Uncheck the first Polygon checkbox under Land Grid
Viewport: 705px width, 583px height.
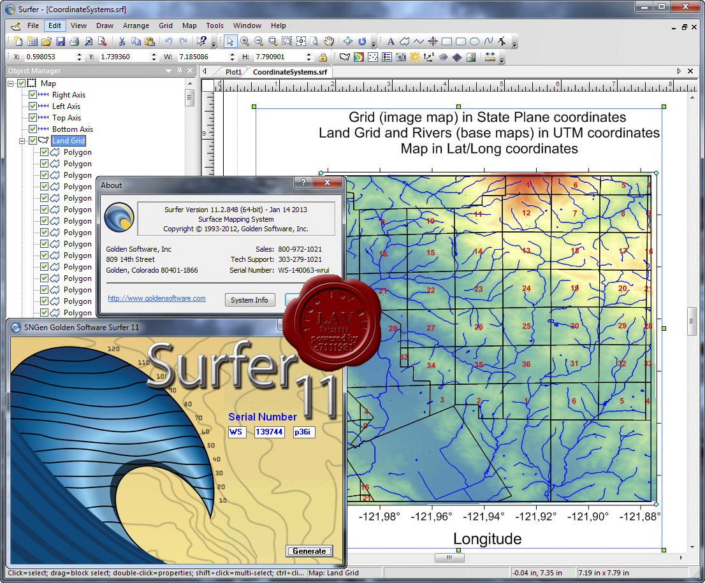44,152
